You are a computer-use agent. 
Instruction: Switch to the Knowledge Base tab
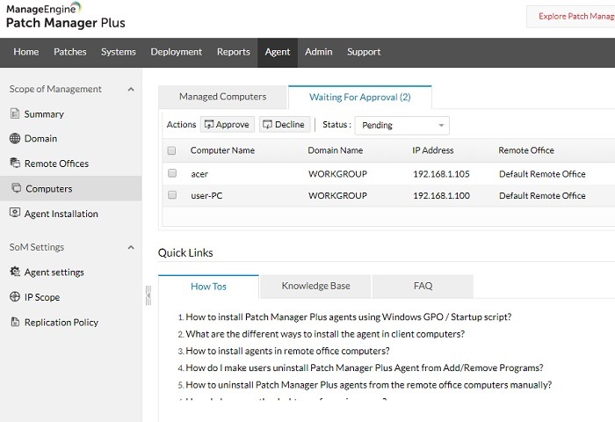315,287
